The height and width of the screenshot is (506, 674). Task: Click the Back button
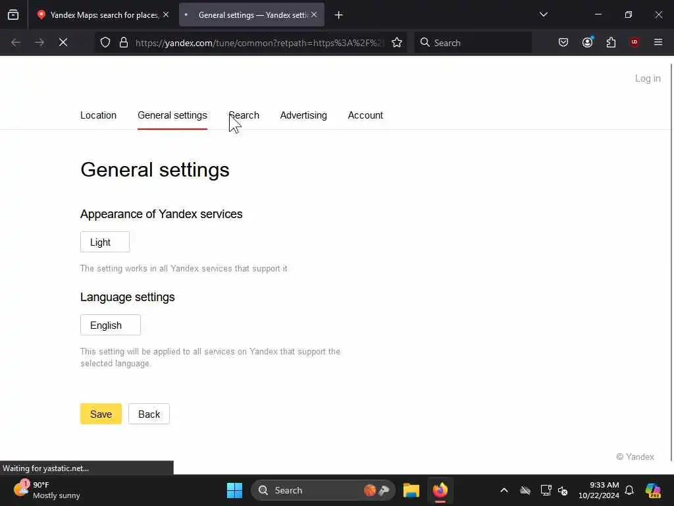149,414
